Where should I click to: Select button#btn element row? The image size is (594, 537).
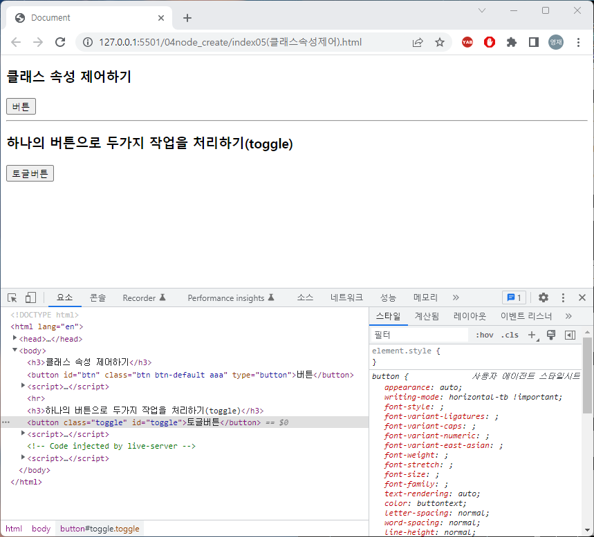pos(185,375)
